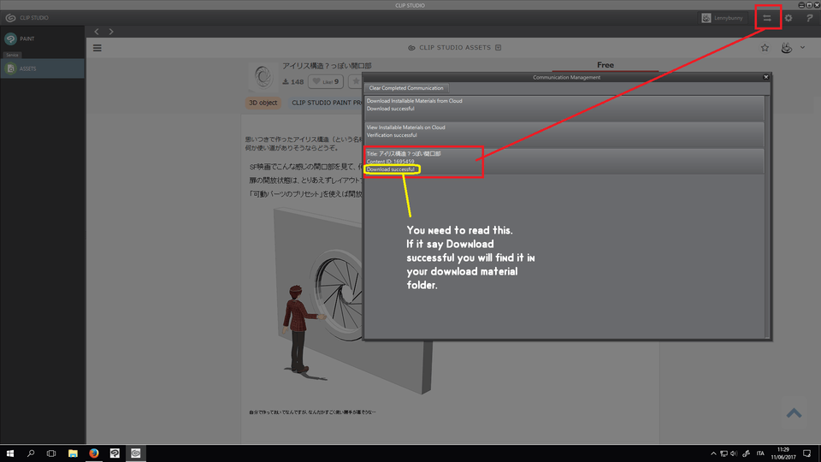The width and height of the screenshot is (821, 462).
Task: Select the Download Installable Materials from Cloud entry
Action: tap(564, 108)
